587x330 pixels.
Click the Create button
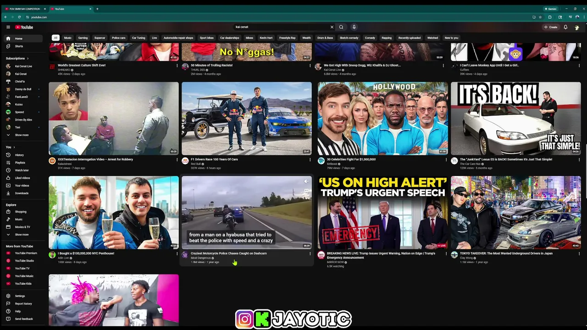point(551,27)
